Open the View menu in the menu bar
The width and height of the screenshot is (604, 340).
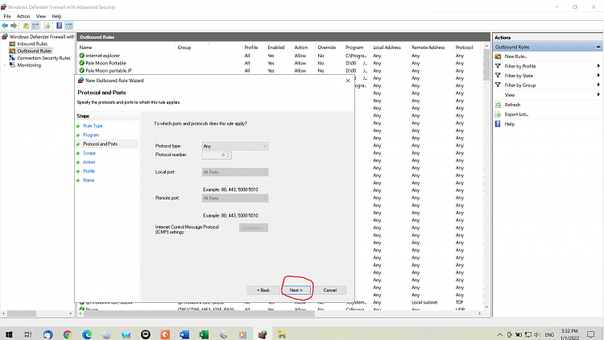(41, 16)
